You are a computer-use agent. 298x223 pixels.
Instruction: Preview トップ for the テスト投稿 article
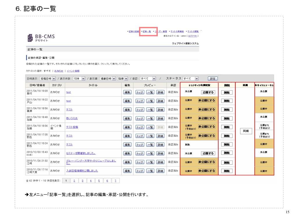coord(139,127)
